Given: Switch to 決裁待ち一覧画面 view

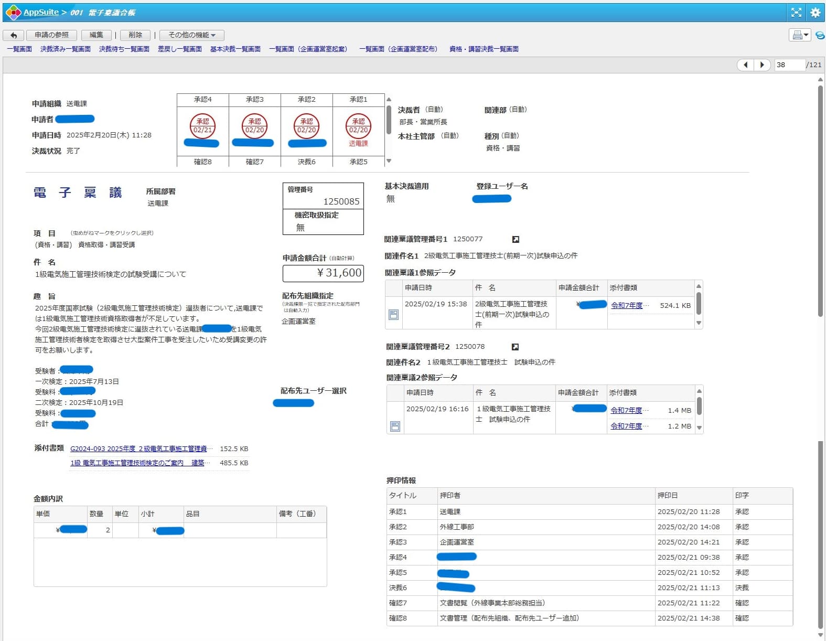Looking at the screenshot, I should point(124,49).
